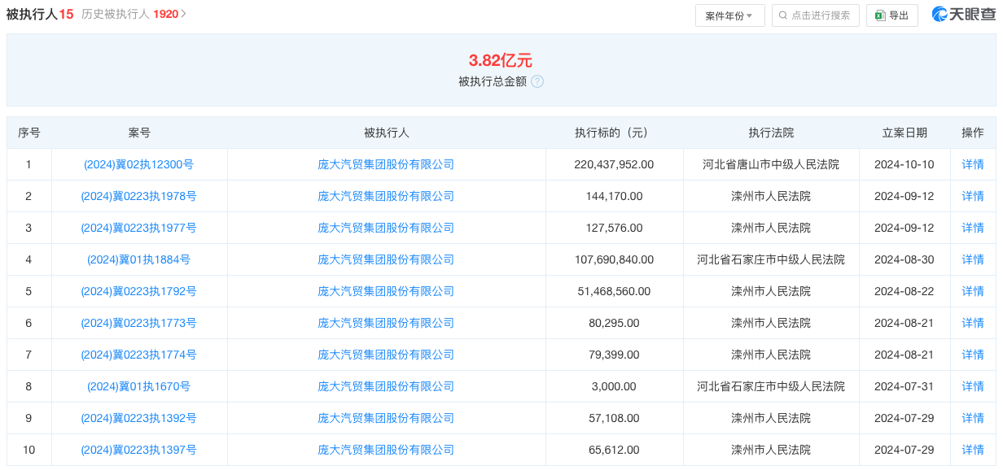Open 详情 for row dated 2024-08-22
This screenshot has width=1003, height=470.
[x=973, y=291]
